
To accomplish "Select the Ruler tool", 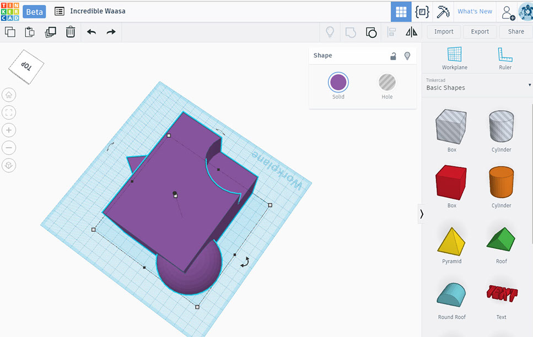I will point(505,58).
